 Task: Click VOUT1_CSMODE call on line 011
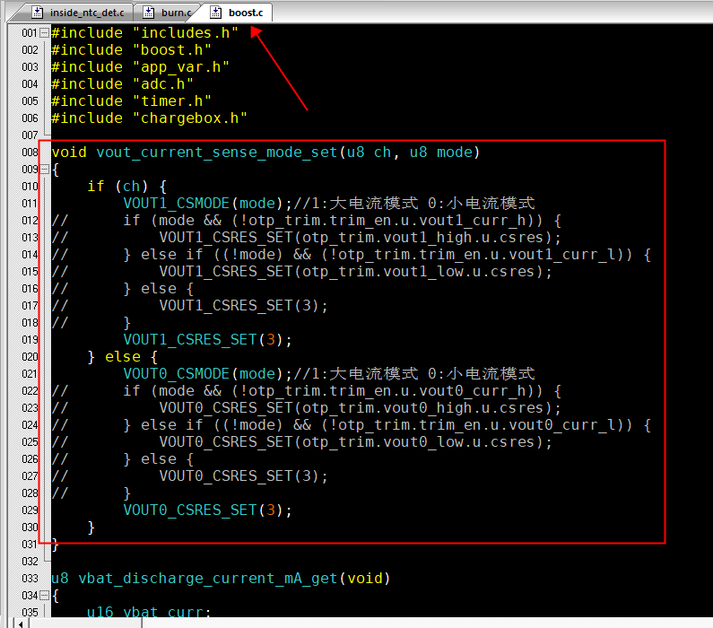pyautogui.click(x=177, y=204)
